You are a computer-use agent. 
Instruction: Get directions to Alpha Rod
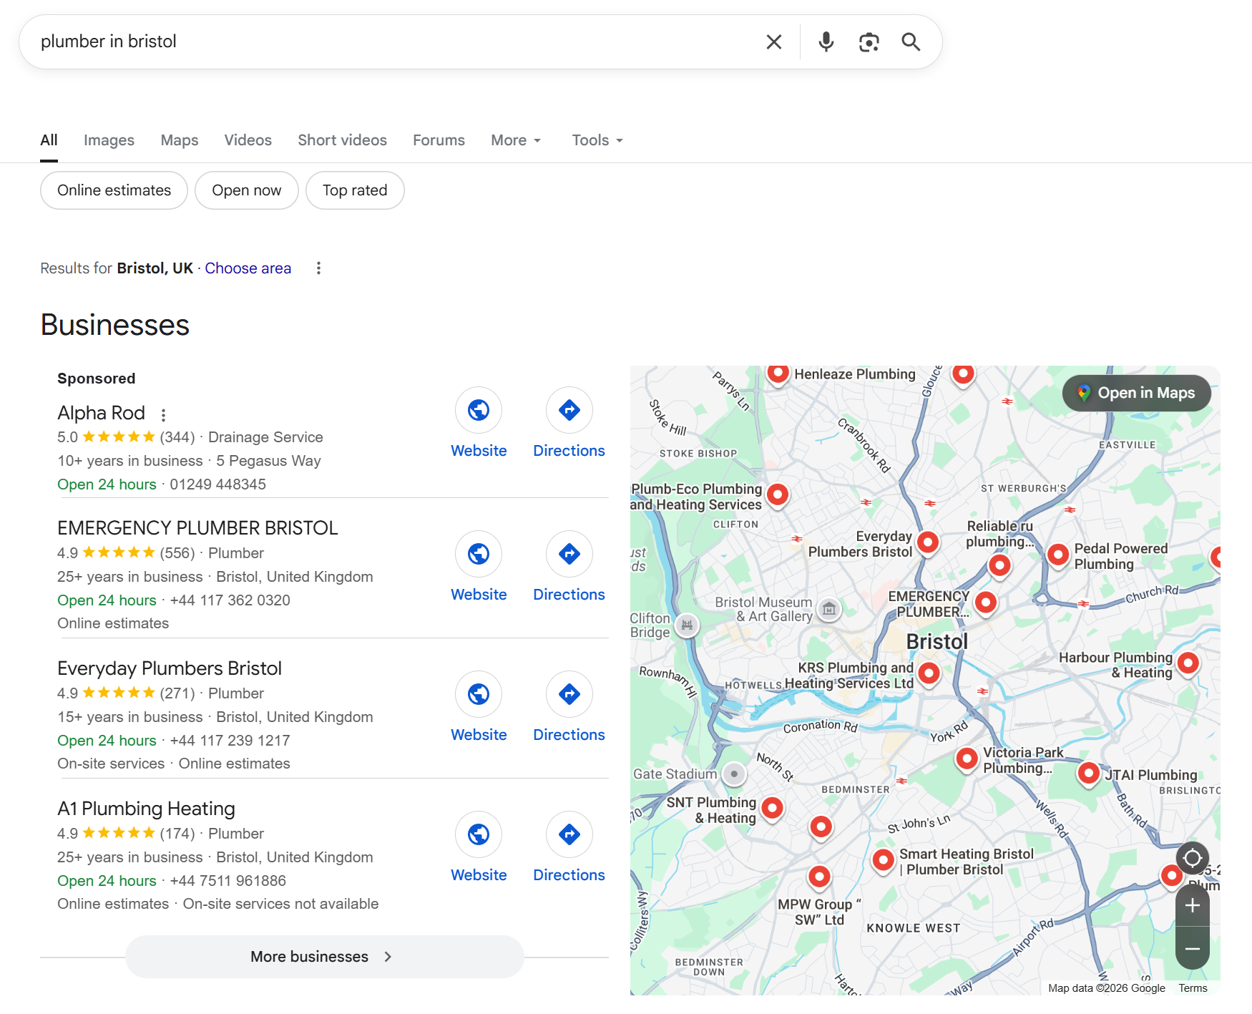click(x=569, y=410)
